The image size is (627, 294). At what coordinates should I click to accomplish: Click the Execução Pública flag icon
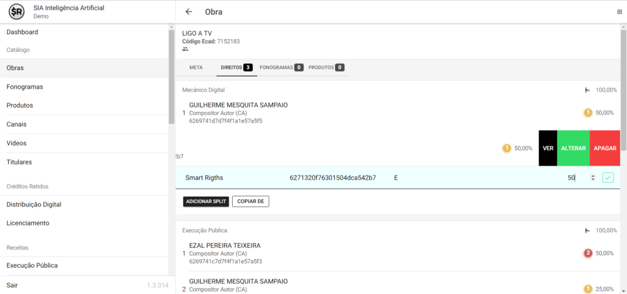tap(587, 230)
